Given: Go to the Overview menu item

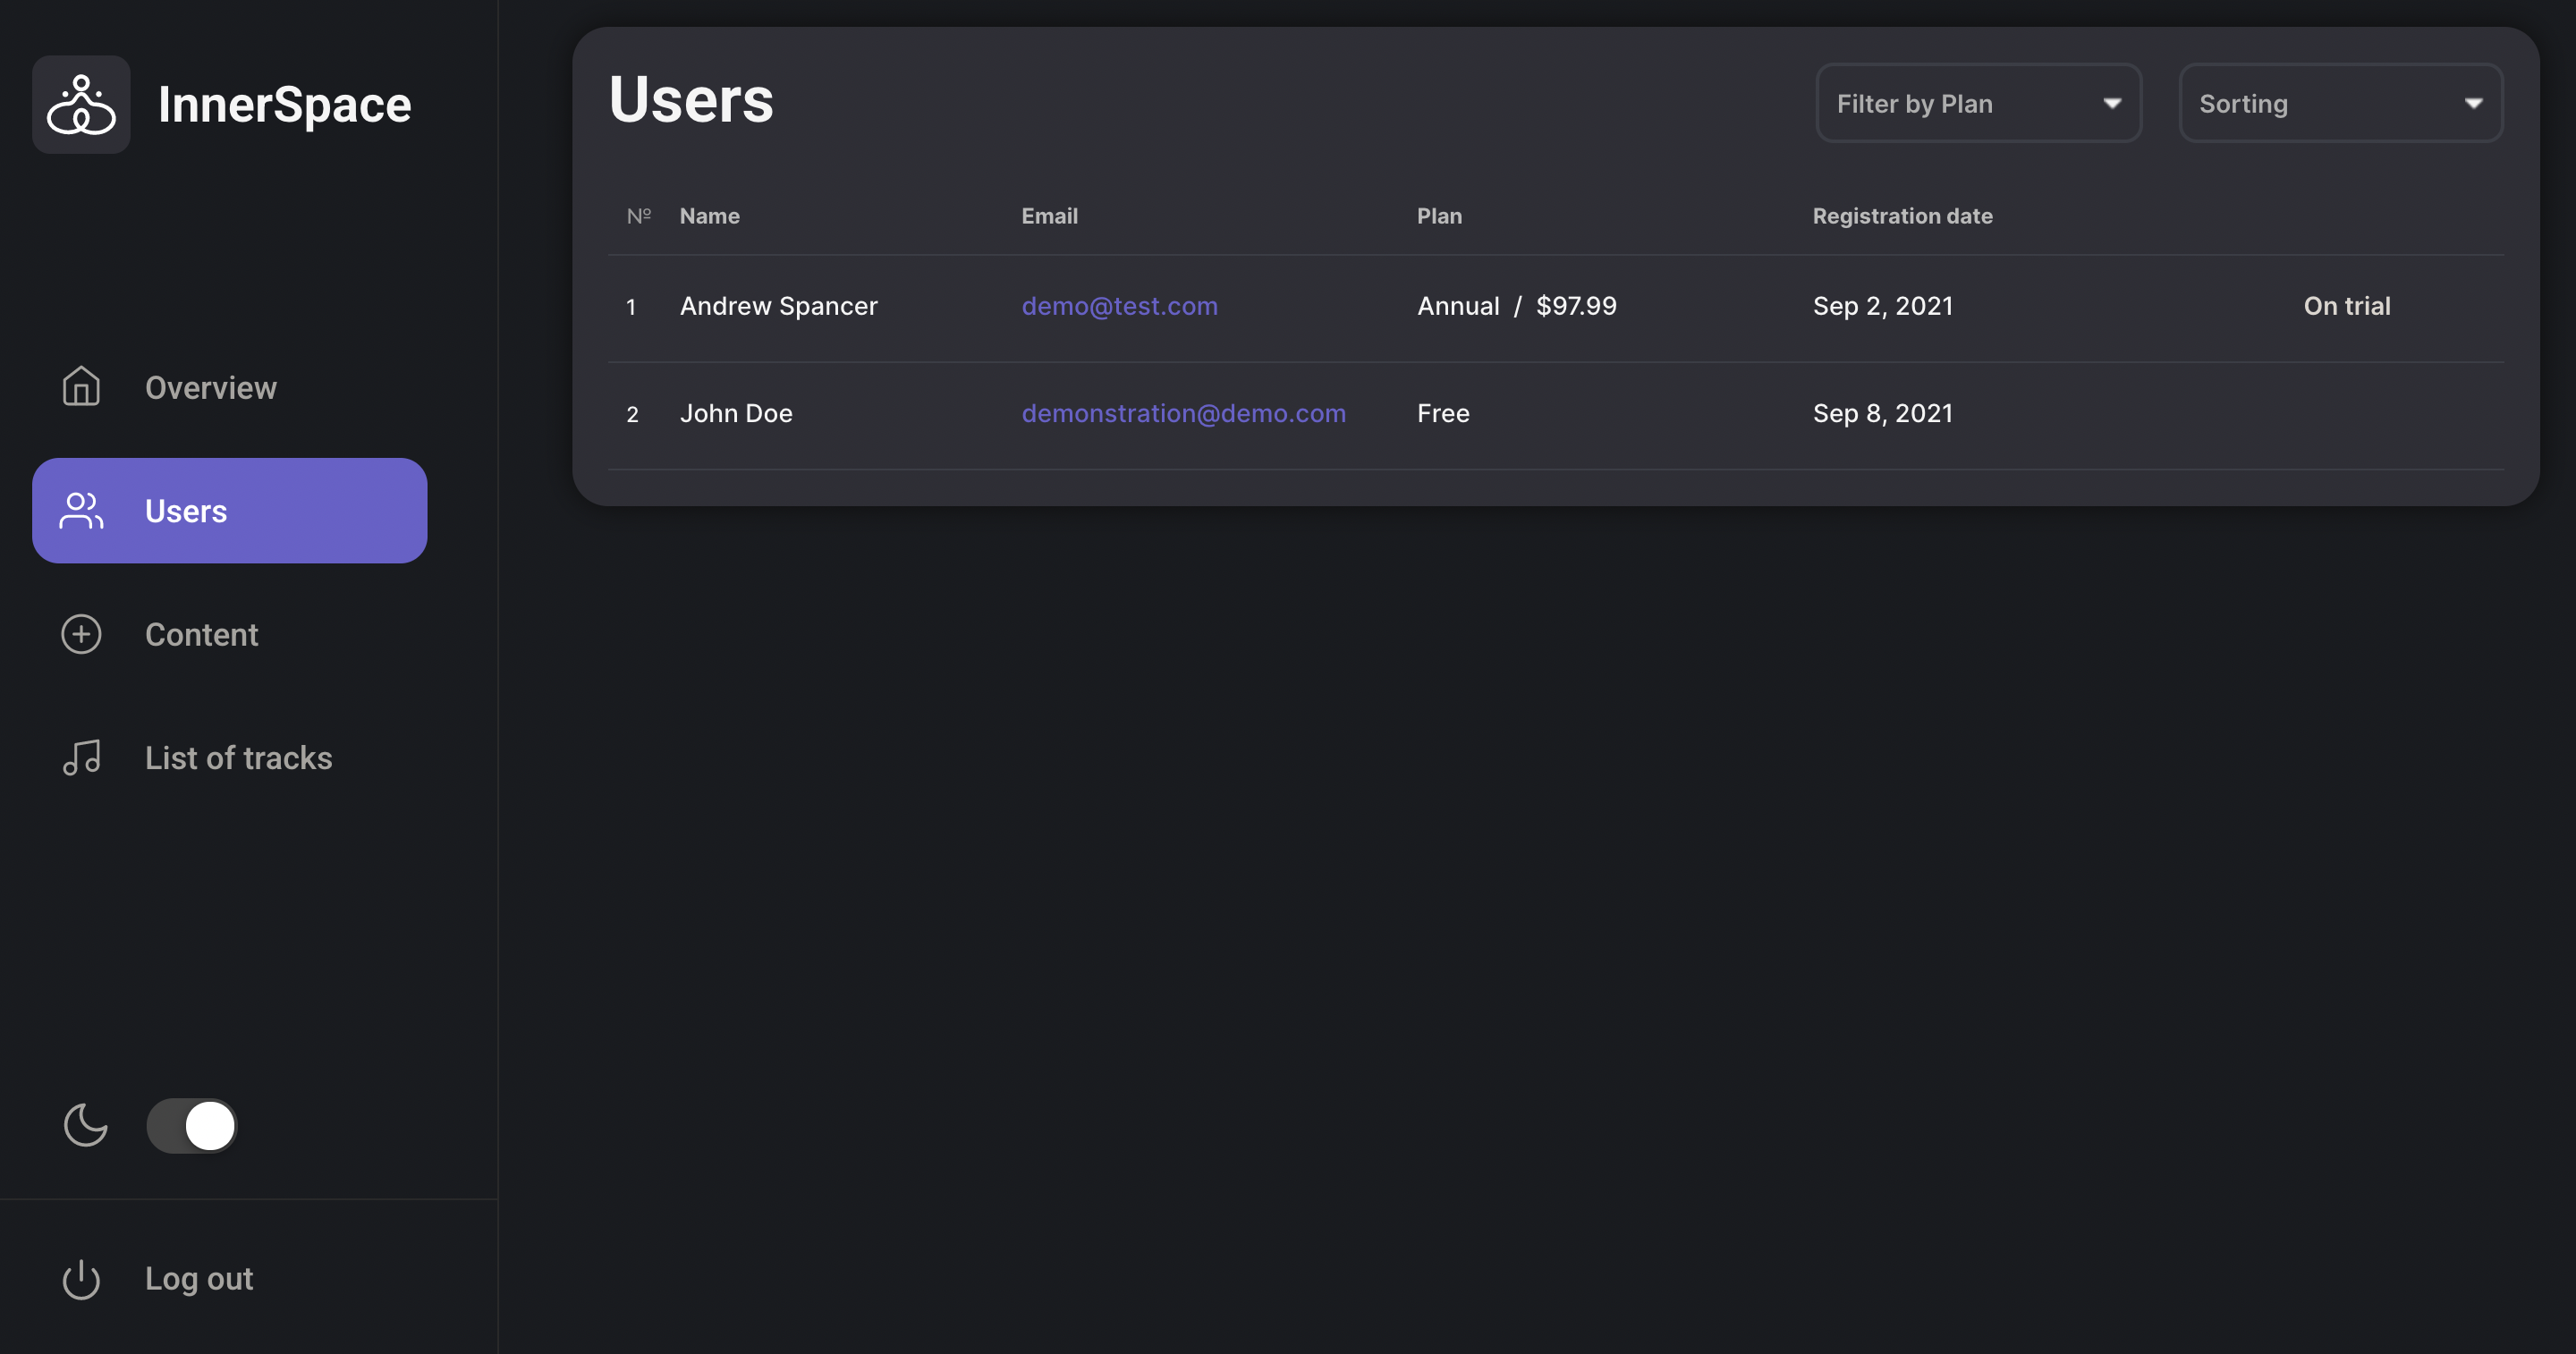Looking at the screenshot, I should coord(210,388).
